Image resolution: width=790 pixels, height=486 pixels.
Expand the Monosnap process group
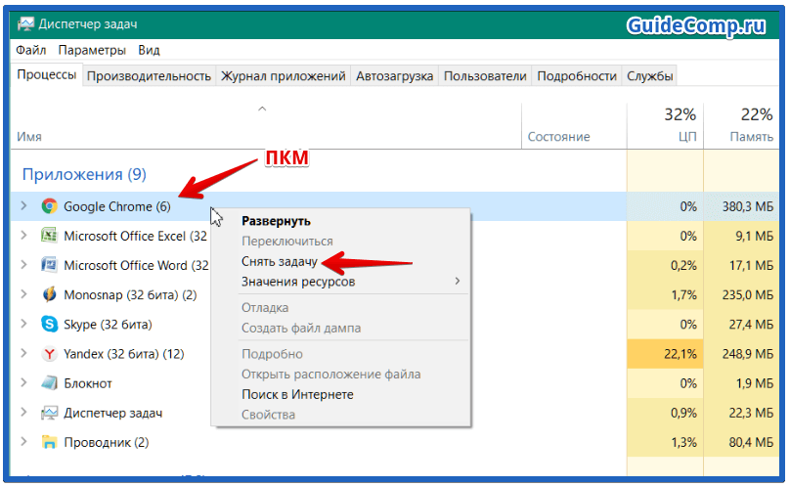(x=23, y=294)
